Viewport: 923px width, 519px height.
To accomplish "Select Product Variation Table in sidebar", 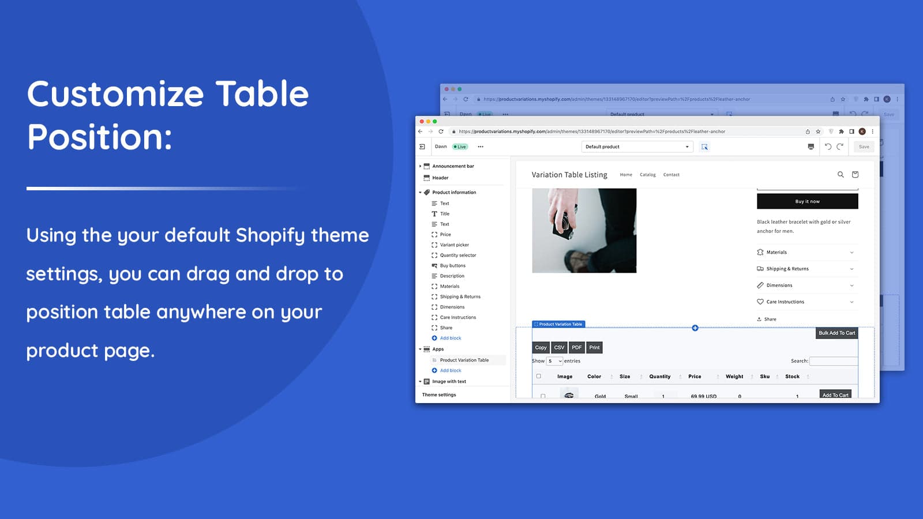I will [464, 360].
